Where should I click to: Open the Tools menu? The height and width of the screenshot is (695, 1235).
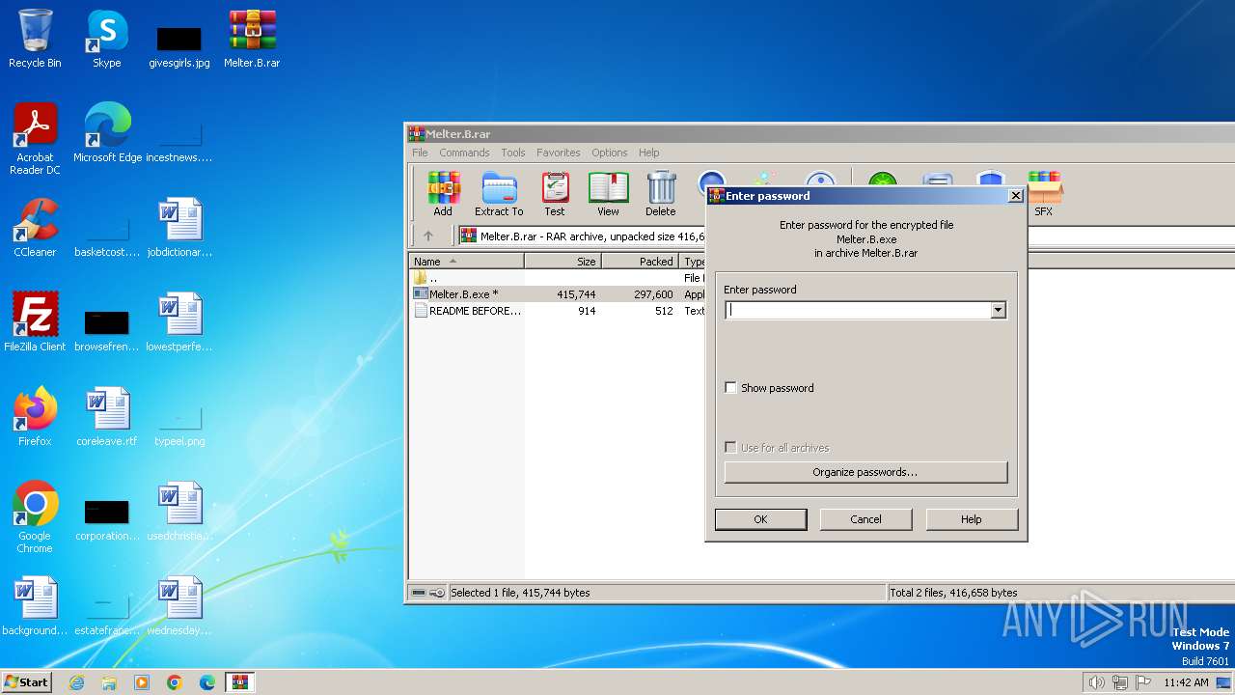513,153
